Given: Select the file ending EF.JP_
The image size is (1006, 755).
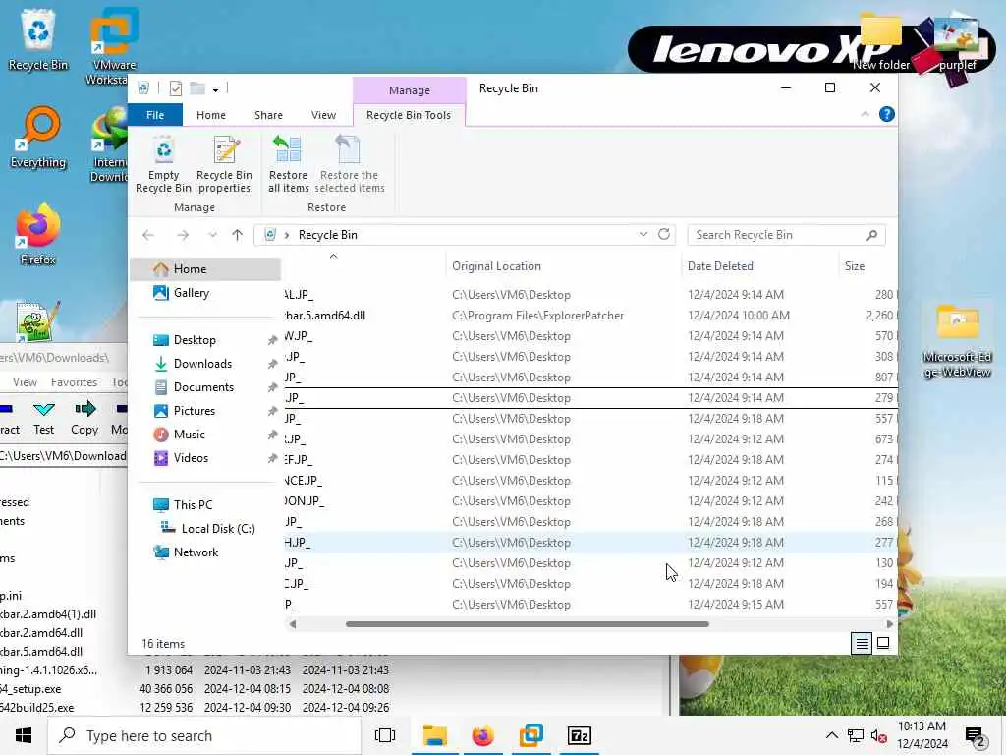Looking at the screenshot, I should point(590,460).
